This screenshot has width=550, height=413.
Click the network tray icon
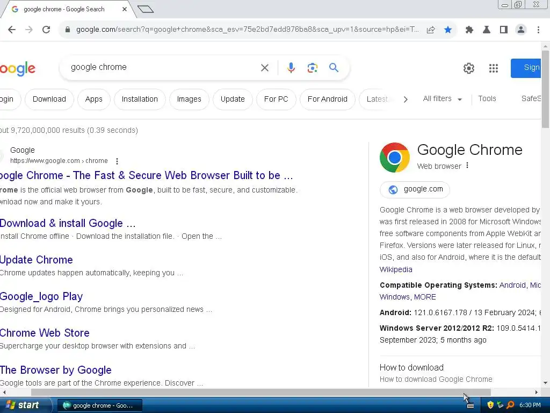[x=501, y=405]
